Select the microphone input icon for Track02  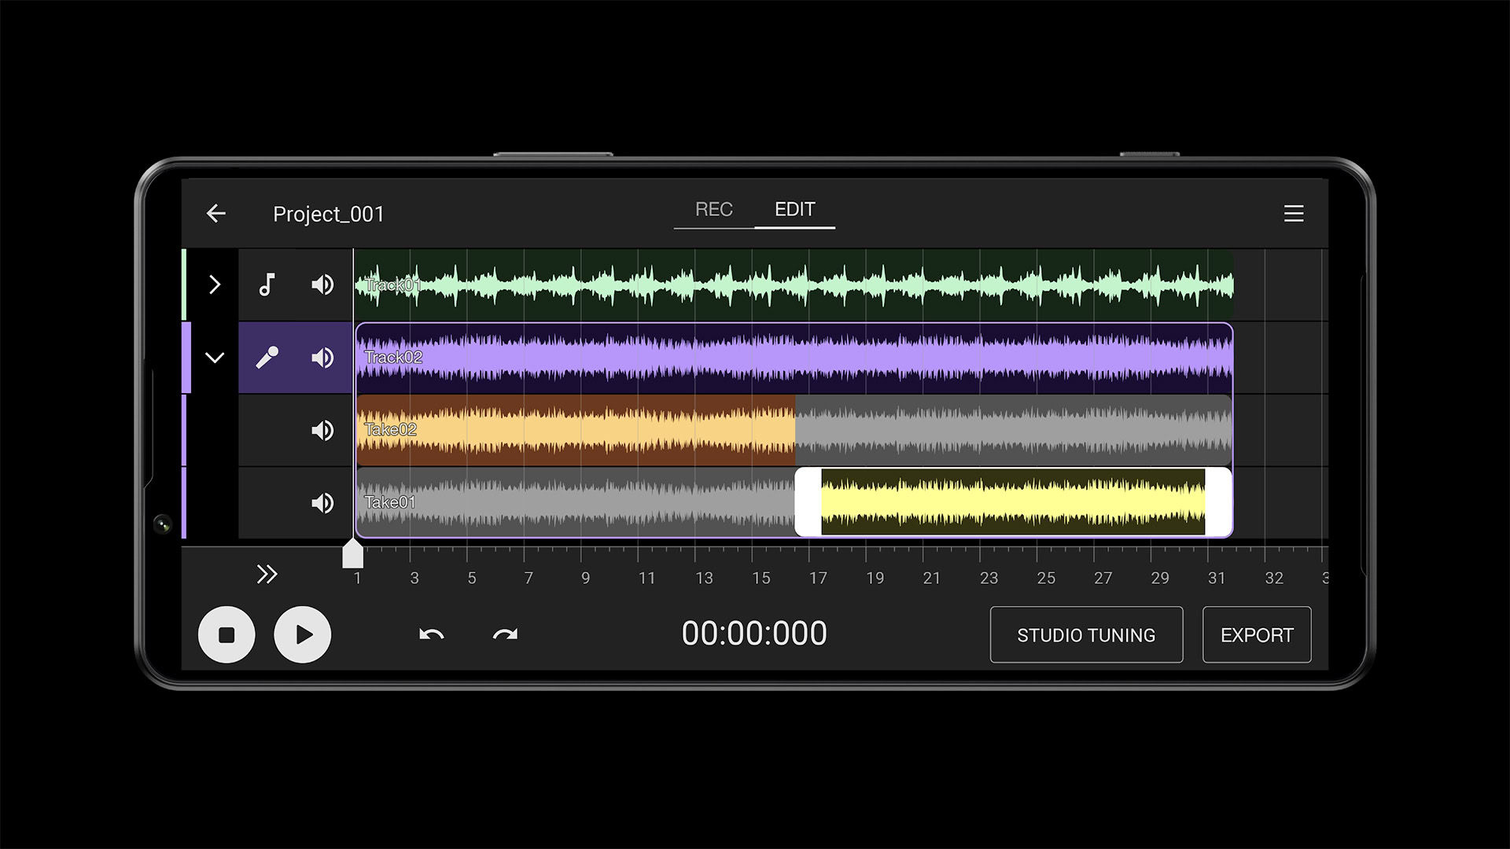[x=267, y=357]
